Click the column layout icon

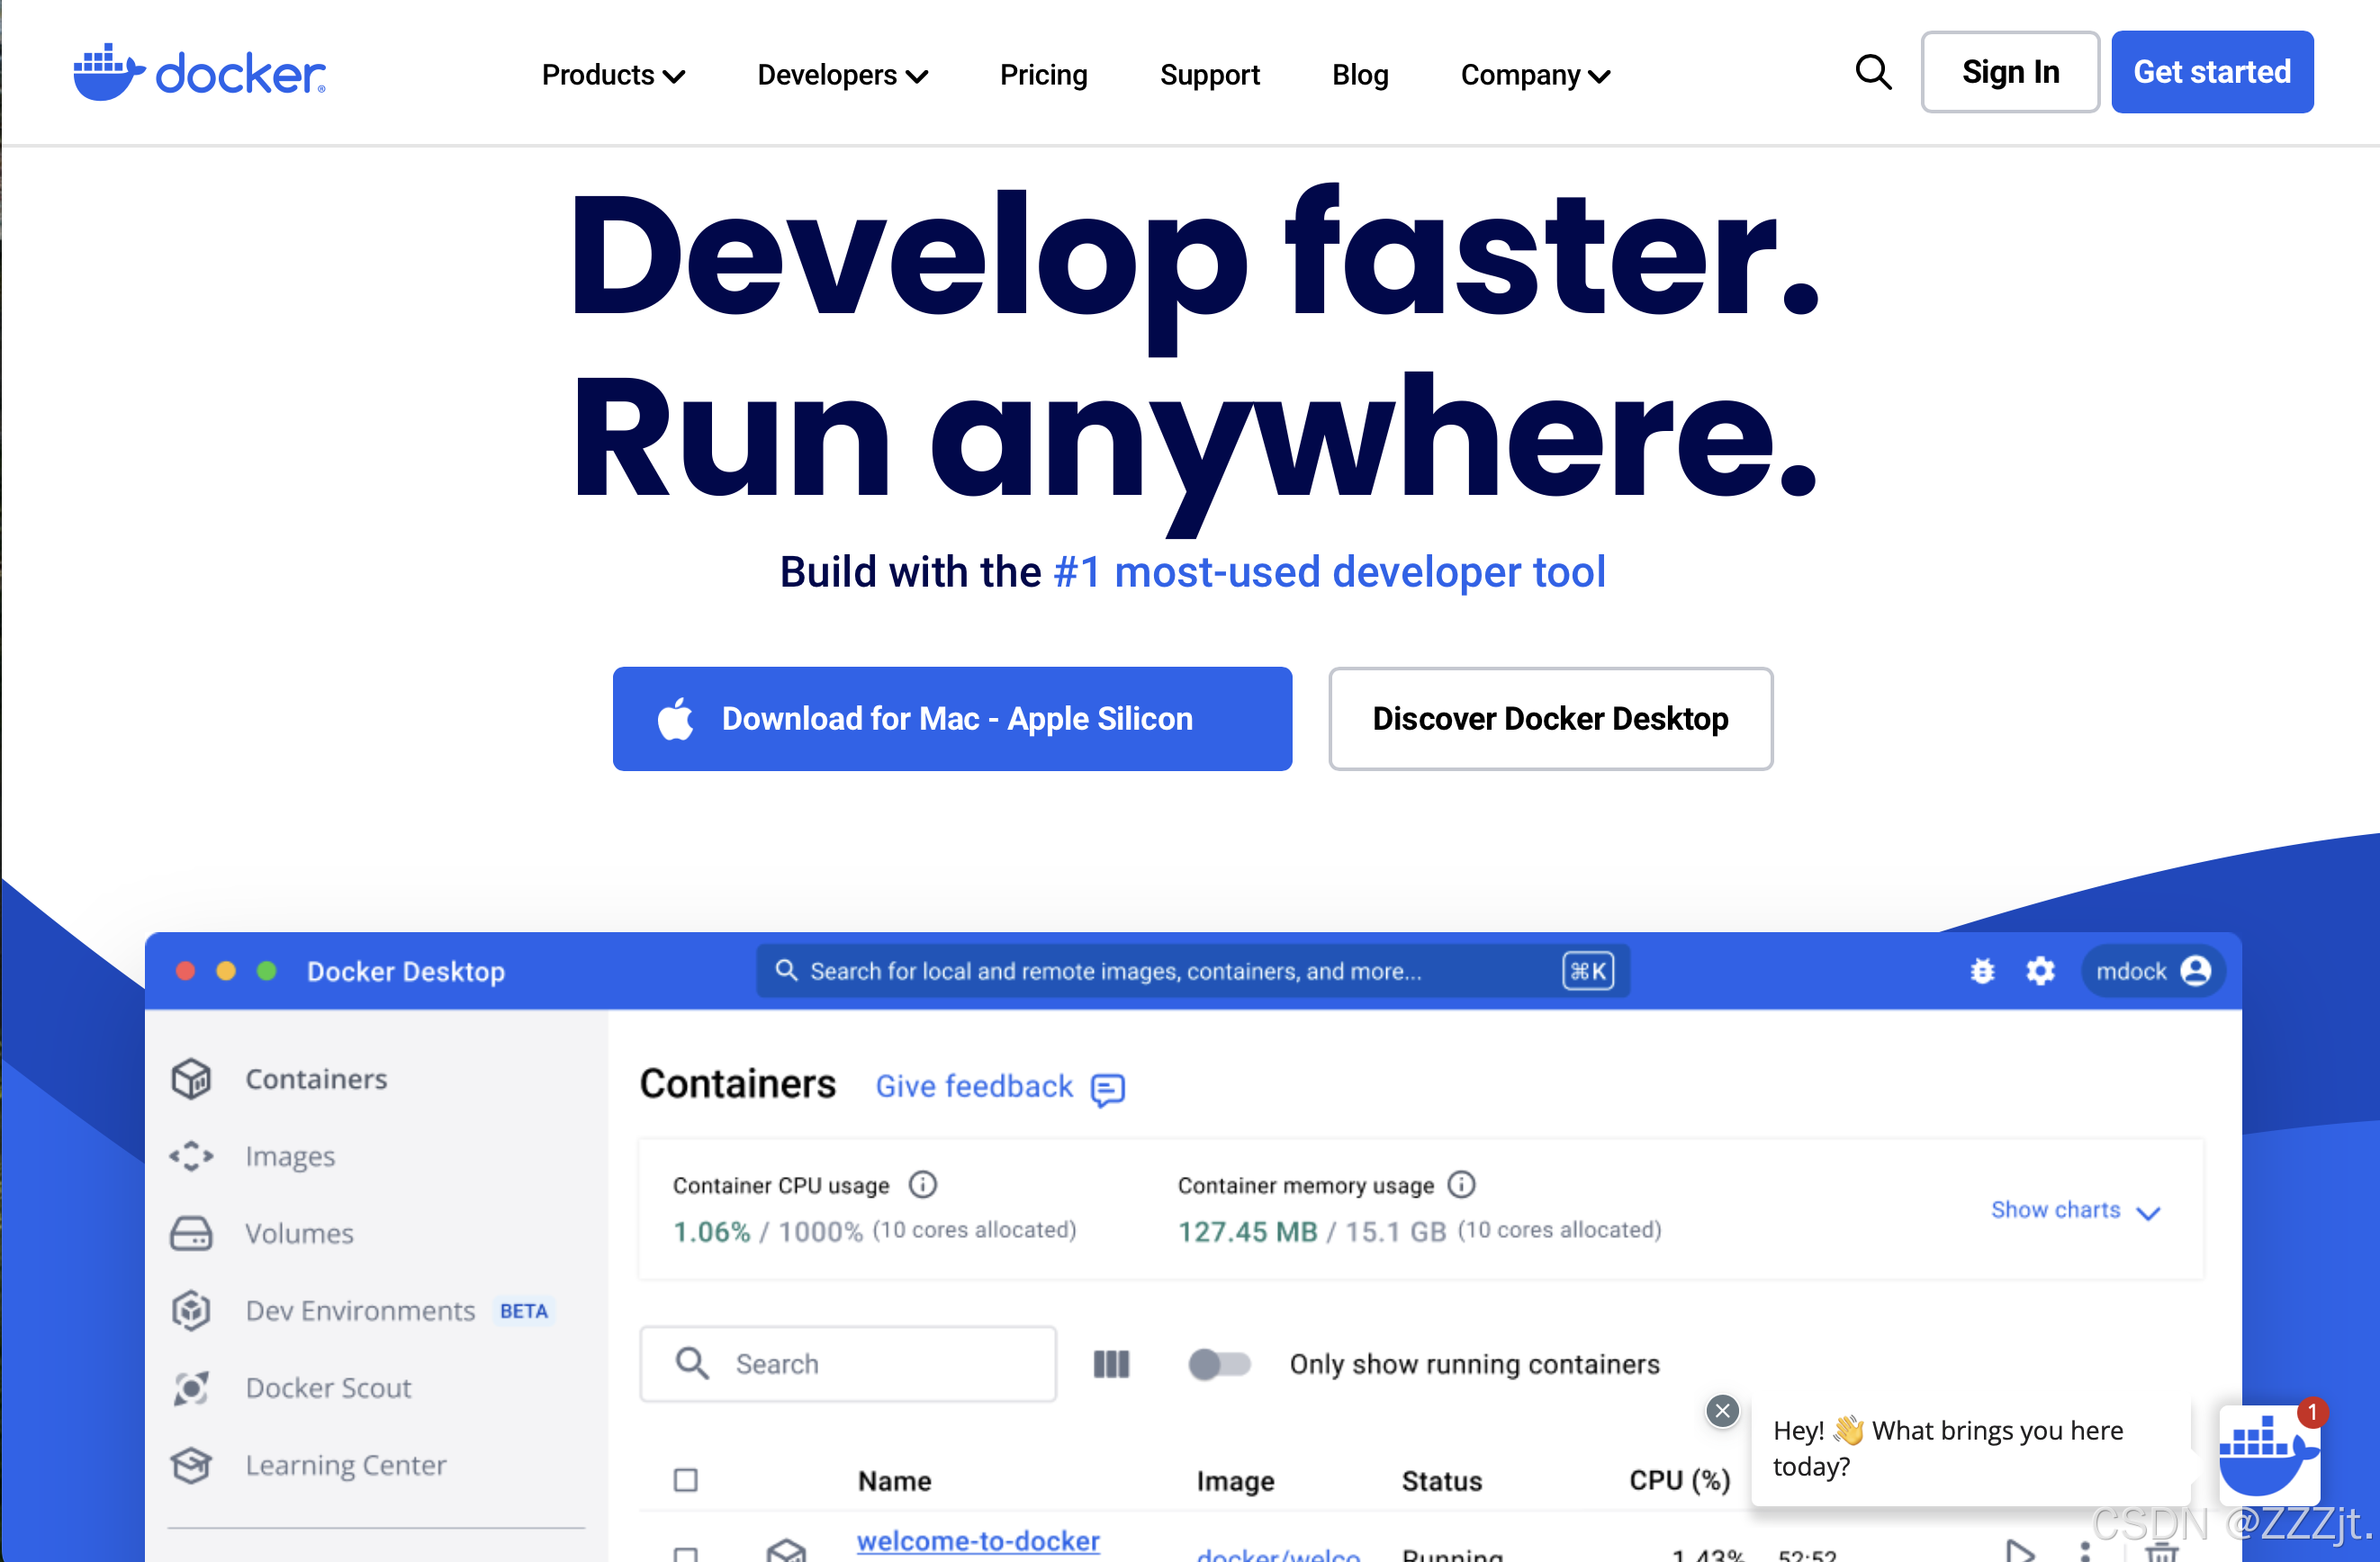tap(1111, 1364)
